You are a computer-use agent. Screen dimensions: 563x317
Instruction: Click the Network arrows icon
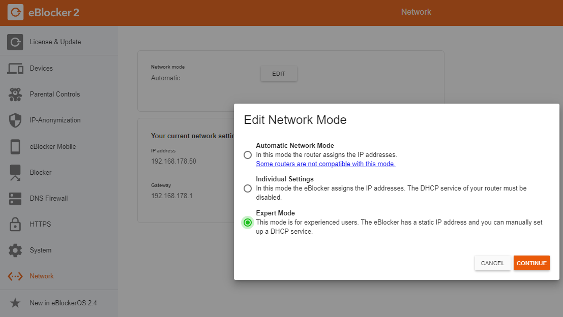pyautogui.click(x=15, y=276)
